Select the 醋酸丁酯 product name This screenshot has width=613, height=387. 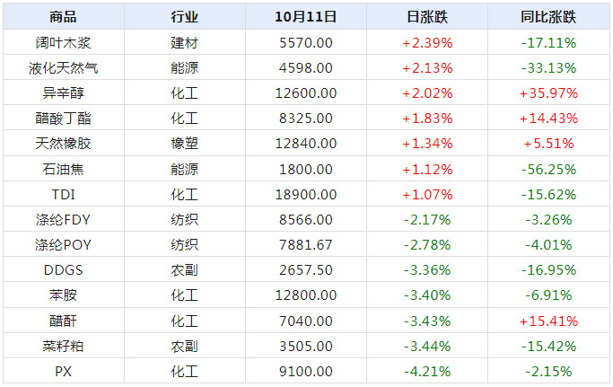[63, 118]
